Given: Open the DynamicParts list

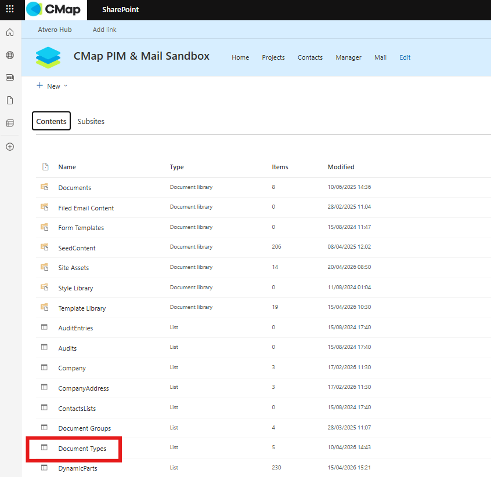Looking at the screenshot, I should pos(78,468).
